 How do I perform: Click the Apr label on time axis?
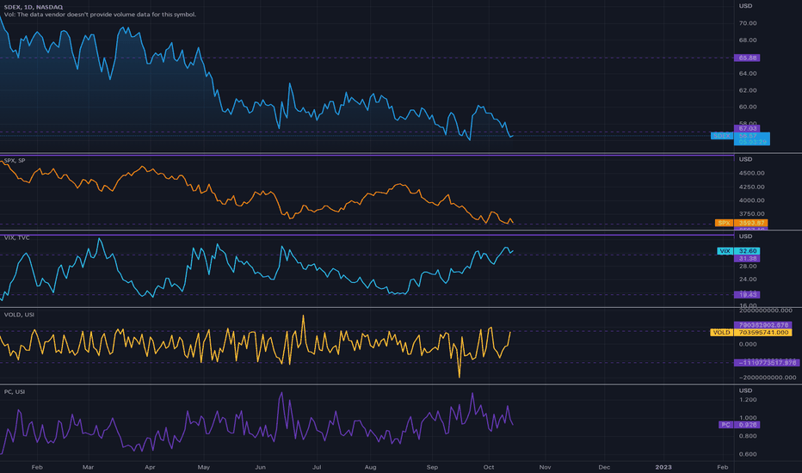tap(150, 467)
